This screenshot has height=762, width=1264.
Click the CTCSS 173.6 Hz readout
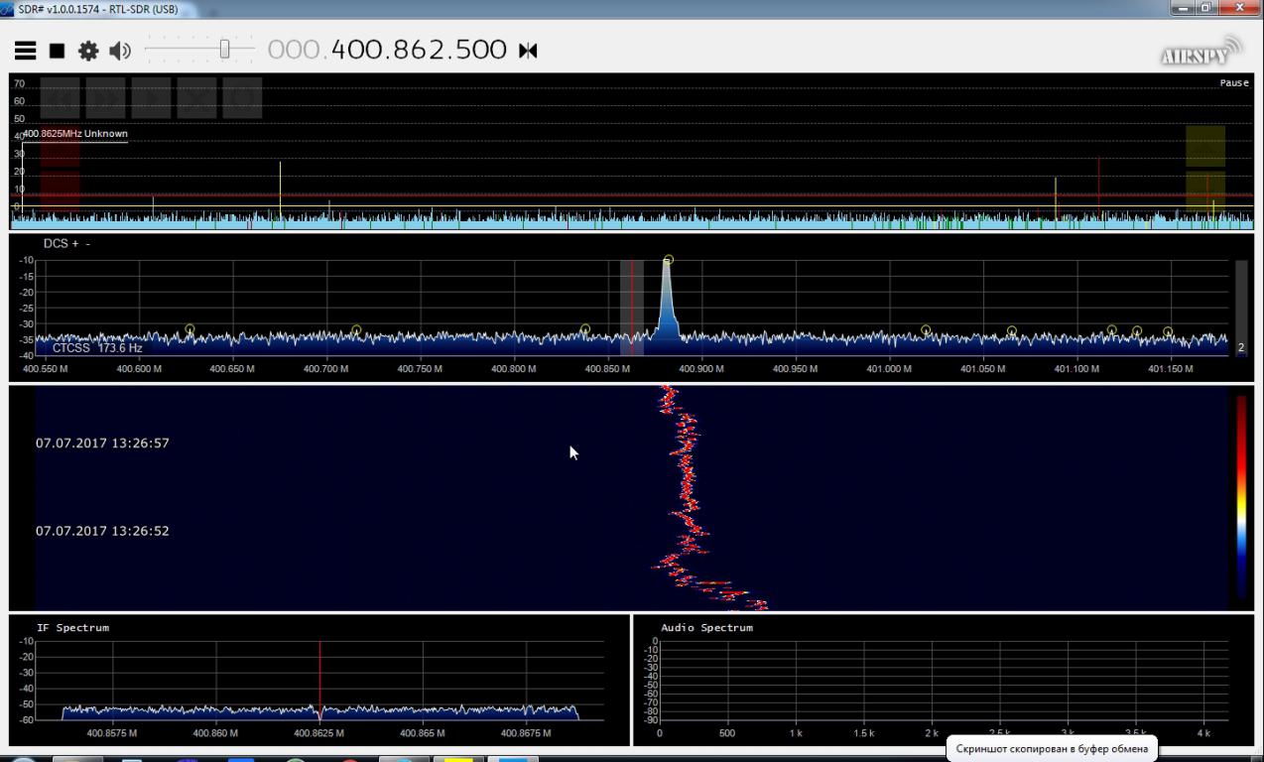coord(97,348)
